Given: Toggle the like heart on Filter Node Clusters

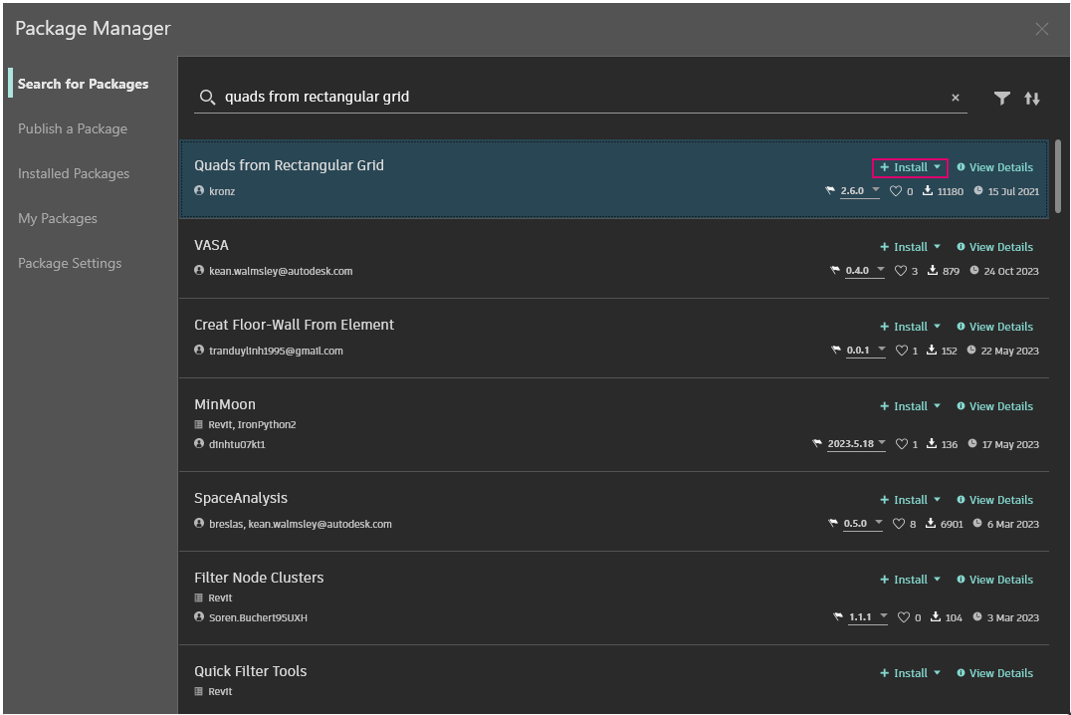Looking at the screenshot, I should tap(903, 617).
